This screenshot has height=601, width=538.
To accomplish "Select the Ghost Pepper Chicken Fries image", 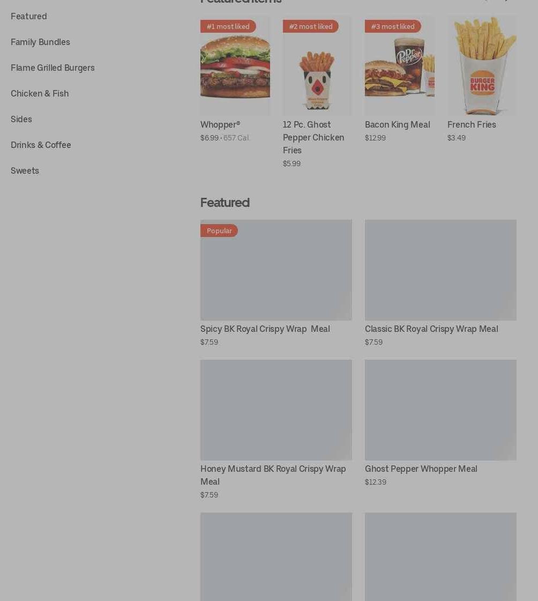I will click(317, 65).
